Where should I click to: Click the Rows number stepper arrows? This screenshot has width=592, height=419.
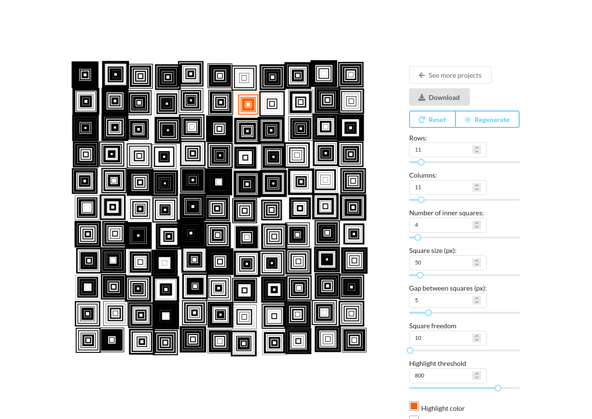coord(477,150)
